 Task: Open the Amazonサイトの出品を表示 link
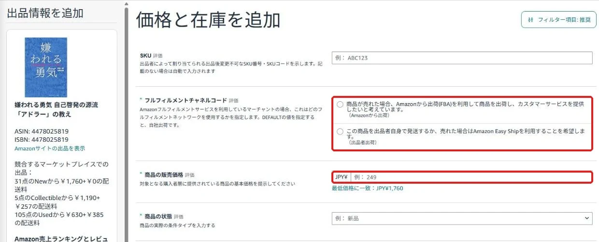50,148
